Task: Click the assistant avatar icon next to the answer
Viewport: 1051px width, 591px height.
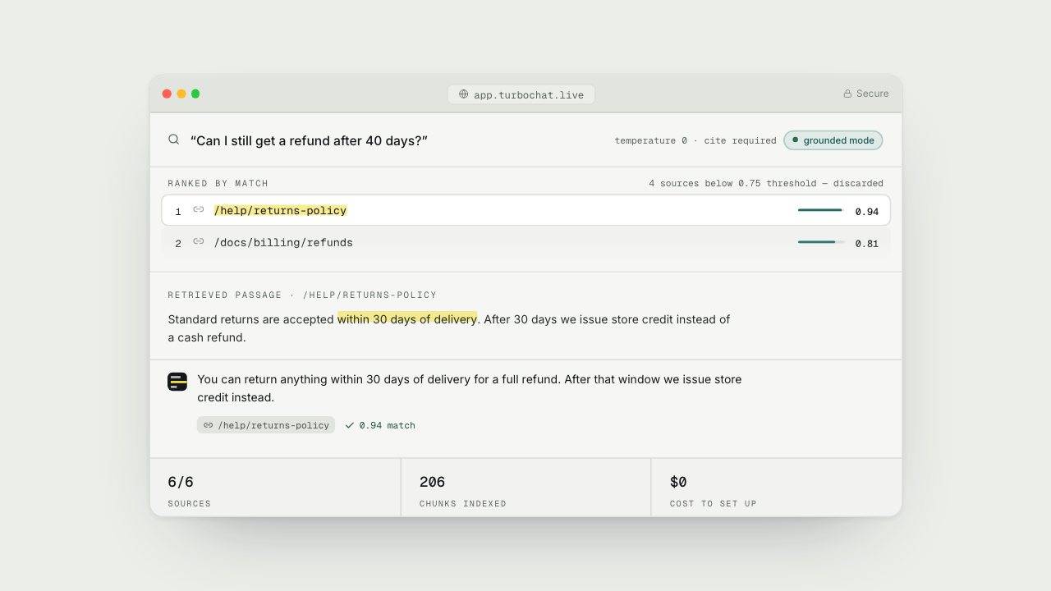Action: (177, 382)
